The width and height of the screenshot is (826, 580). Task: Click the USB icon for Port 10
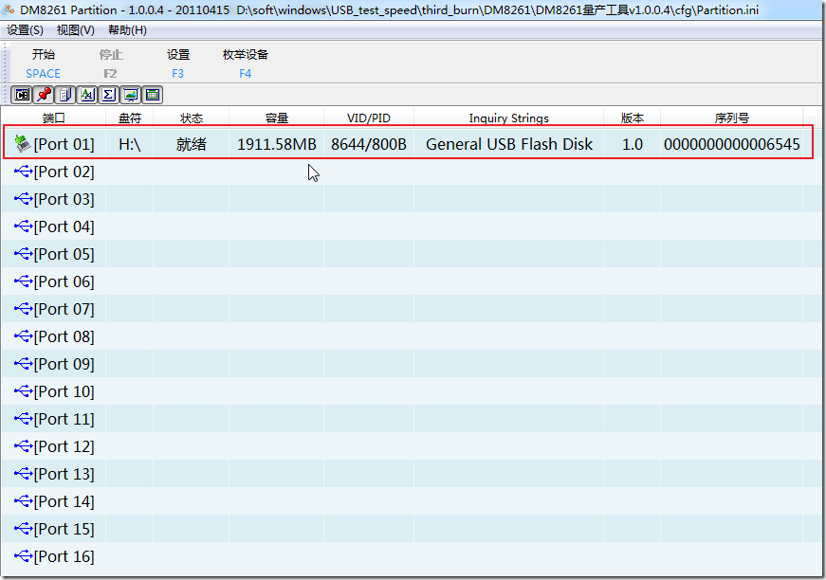[23, 391]
